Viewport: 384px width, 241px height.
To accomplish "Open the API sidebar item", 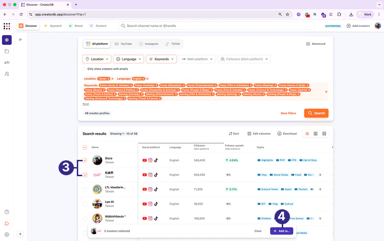I will click(x=7, y=63).
